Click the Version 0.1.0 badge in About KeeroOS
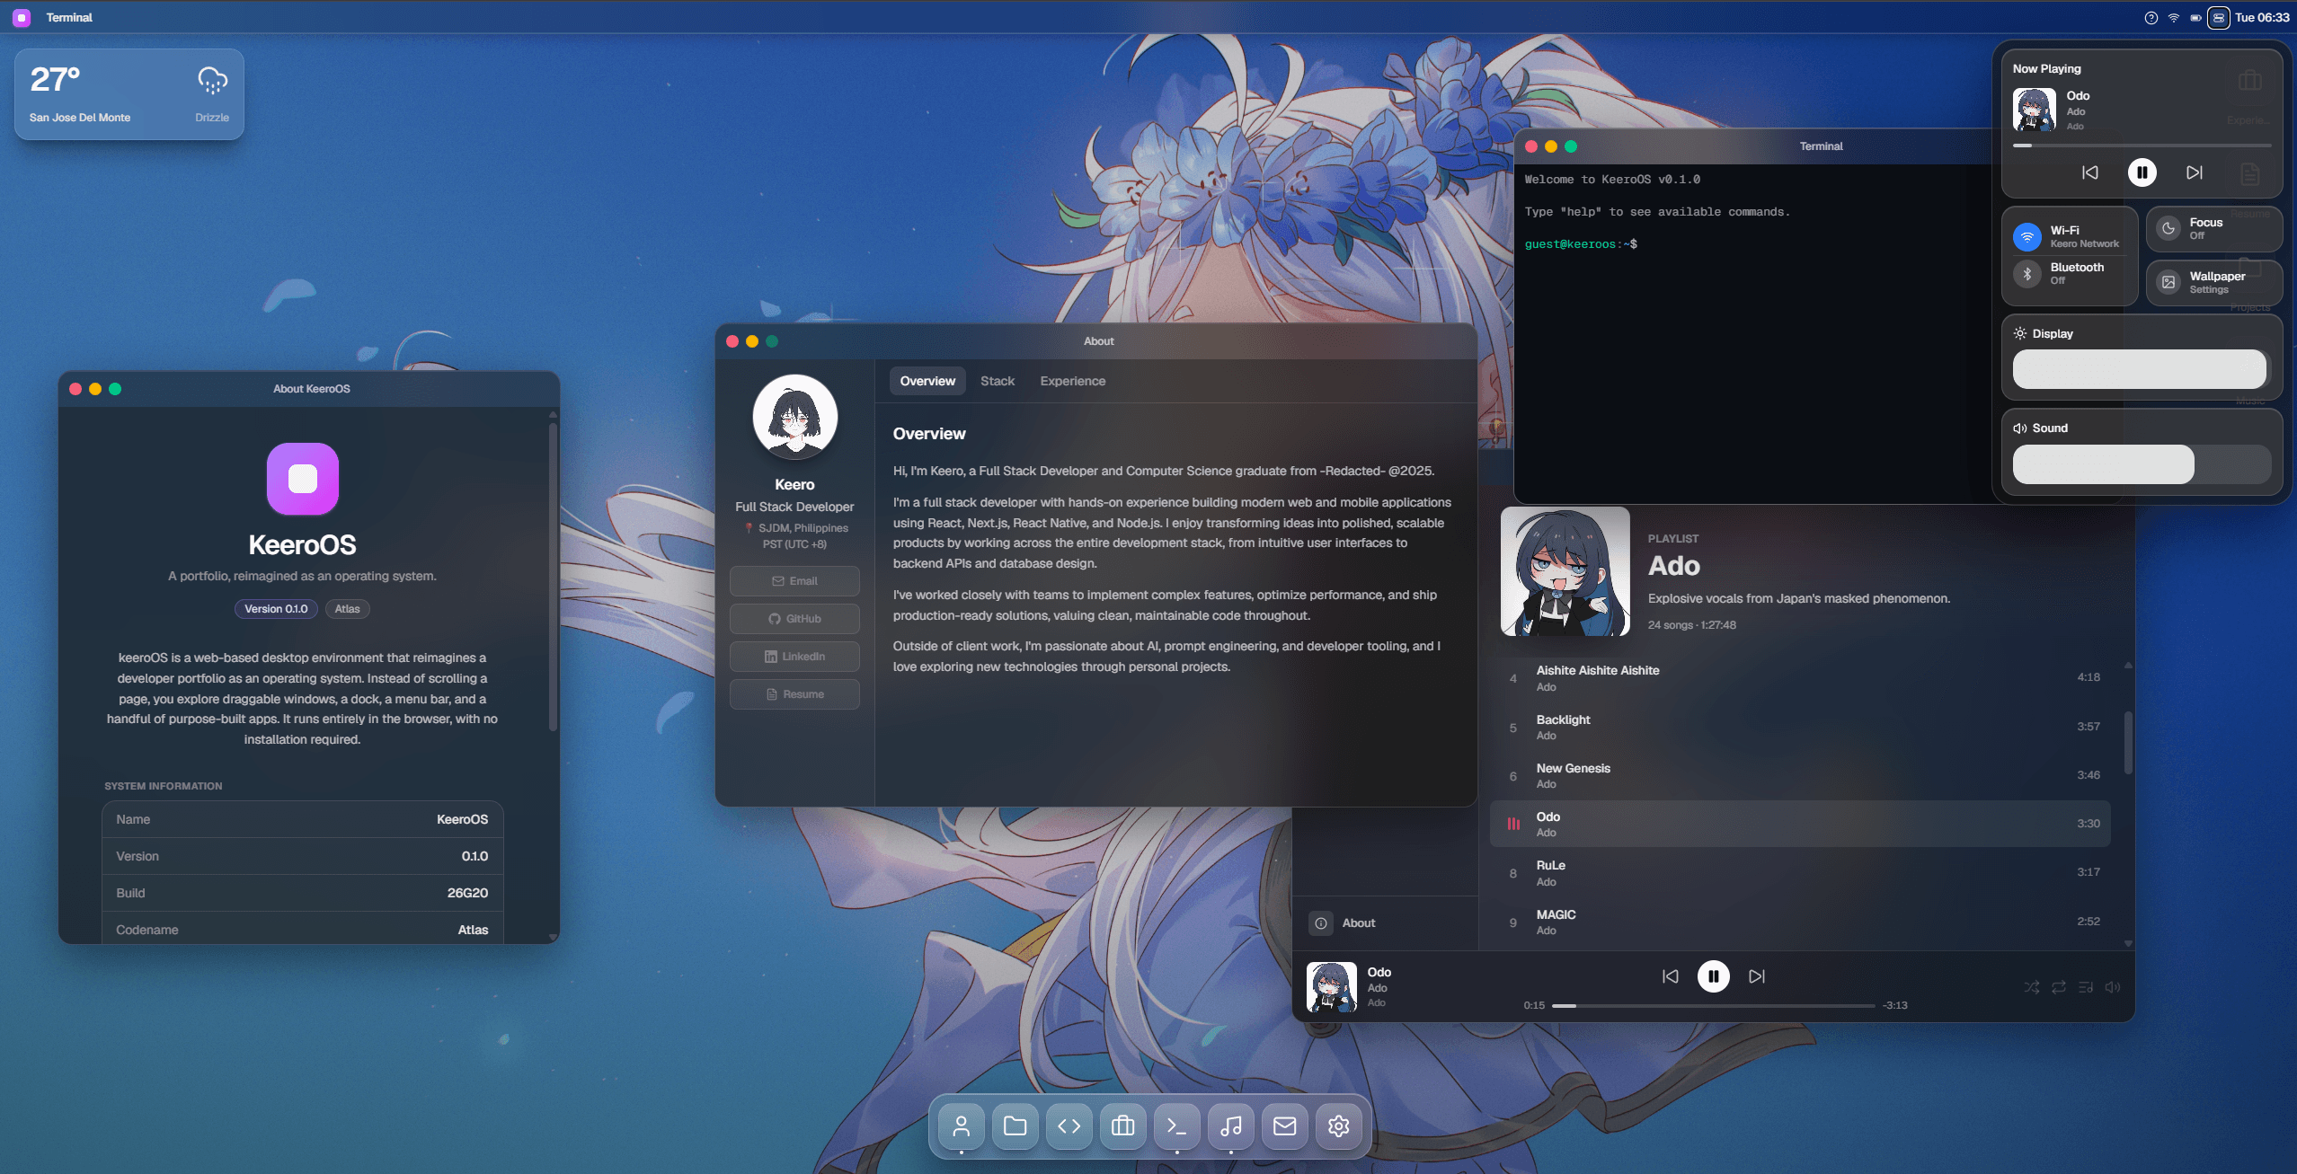Viewport: 2297px width, 1174px height. click(276, 609)
